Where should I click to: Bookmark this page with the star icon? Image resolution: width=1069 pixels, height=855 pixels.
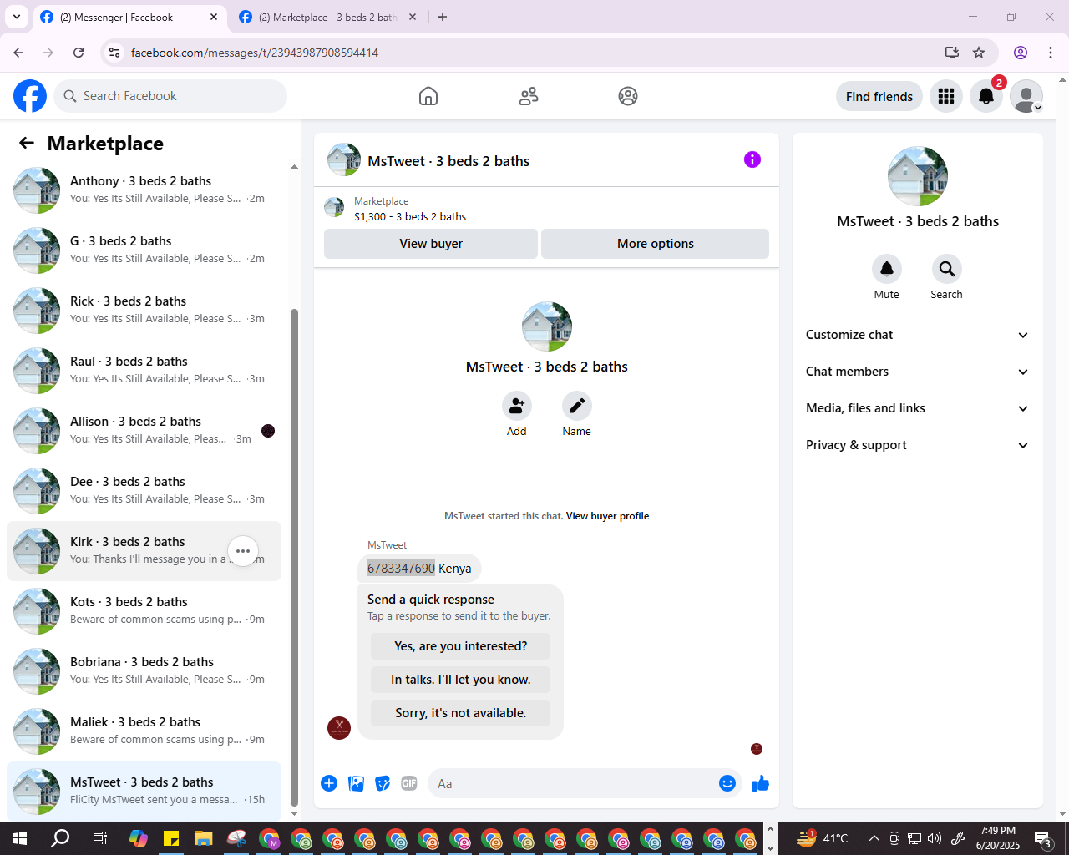point(979,53)
